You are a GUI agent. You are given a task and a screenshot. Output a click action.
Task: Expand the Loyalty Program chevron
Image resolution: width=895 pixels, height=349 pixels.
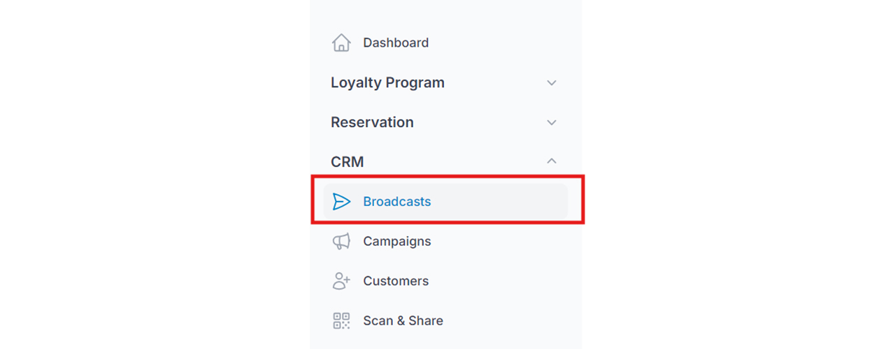[x=552, y=83]
